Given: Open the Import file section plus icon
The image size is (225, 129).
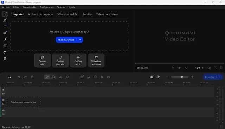Looking at the screenshot, I should (x=5, y=14).
